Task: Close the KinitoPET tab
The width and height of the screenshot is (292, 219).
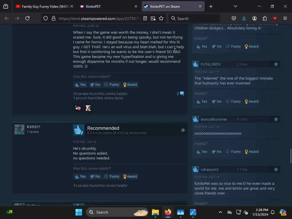Action: click(x=136, y=7)
